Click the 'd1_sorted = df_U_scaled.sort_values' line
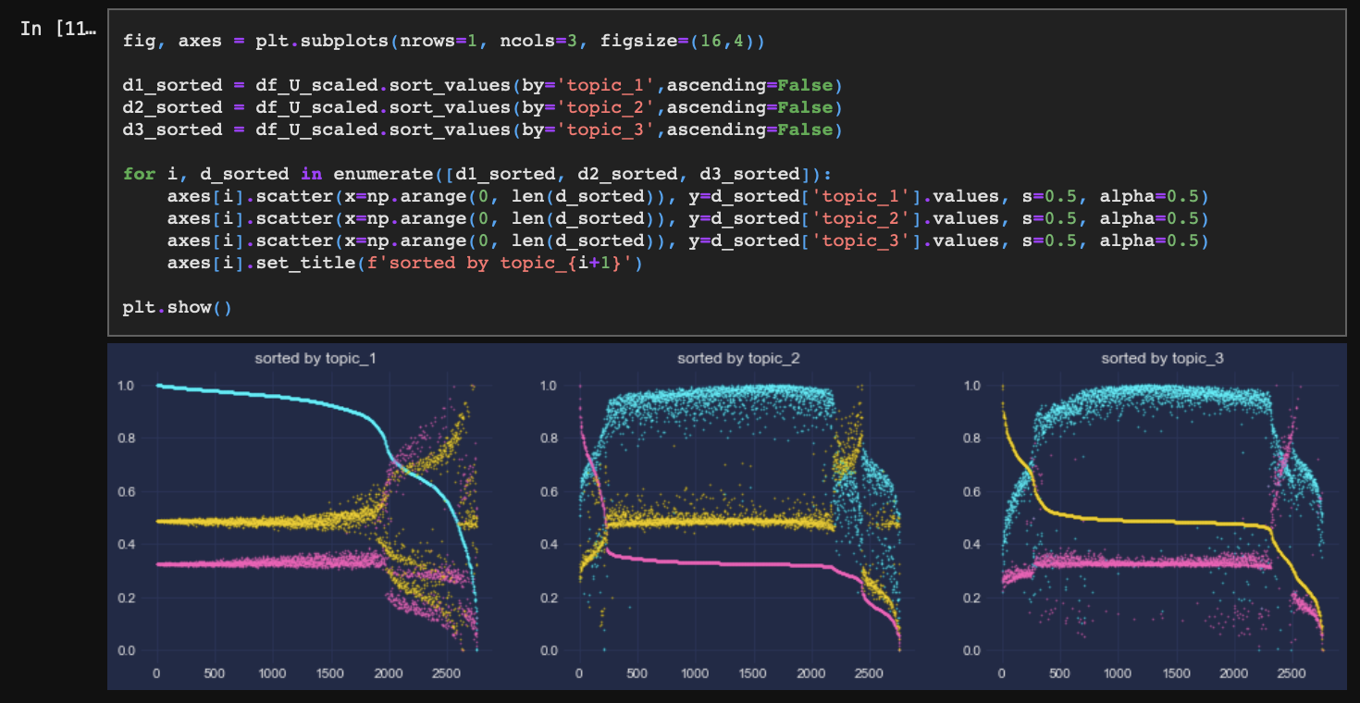This screenshot has height=703, width=1360. tap(482, 85)
